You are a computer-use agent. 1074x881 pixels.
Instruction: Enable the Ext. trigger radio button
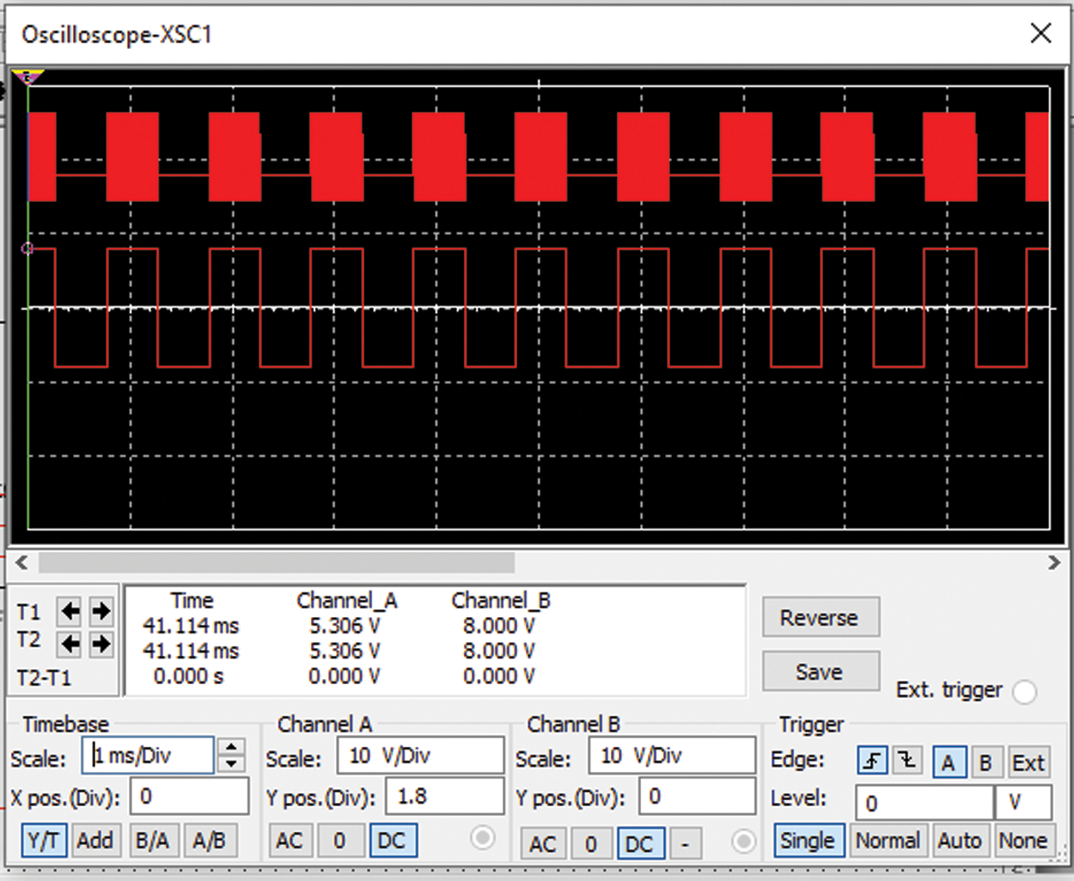click(1024, 691)
